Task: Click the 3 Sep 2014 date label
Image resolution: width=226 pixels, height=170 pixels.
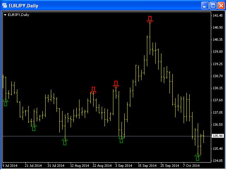Action: click(x=124, y=166)
